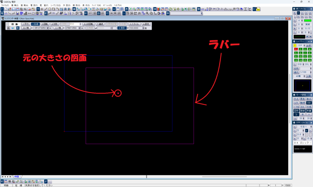Screen dimensions: 313x187
Task: Click the magnifier zoom icon in view toolbar
Action: [x=134, y=9]
